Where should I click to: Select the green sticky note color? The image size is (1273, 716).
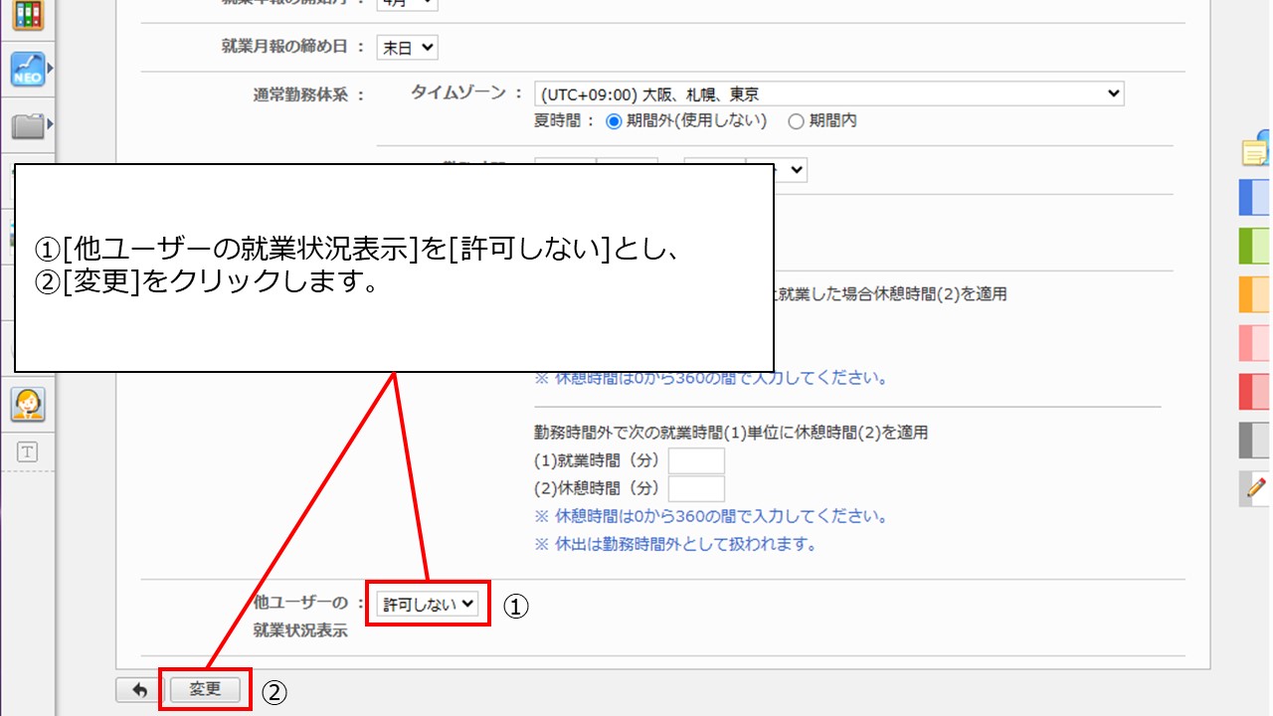(x=1255, y=246)
